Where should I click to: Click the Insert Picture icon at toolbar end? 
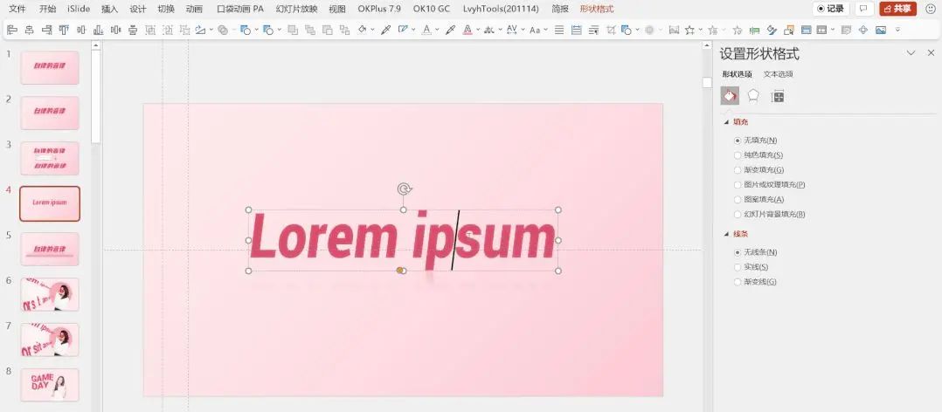tap(881, 30)
